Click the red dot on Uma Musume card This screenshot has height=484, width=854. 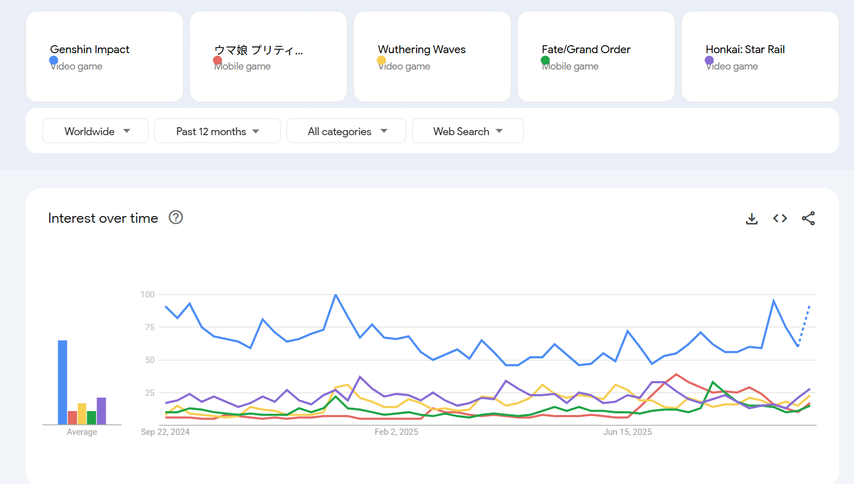[x=218, y=60]
